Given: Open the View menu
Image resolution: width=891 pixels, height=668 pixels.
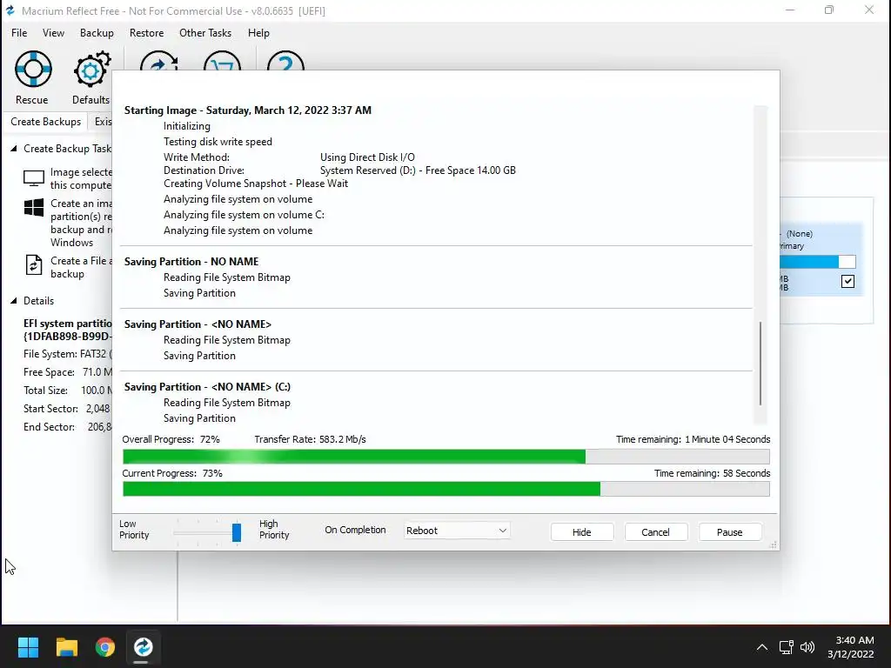Looking at the screenshot, I should pyautogui.click(x=53, y=33).
